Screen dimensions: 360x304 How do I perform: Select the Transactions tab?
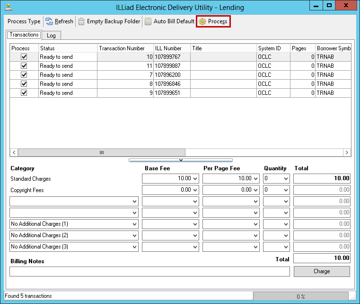point(24,35)
